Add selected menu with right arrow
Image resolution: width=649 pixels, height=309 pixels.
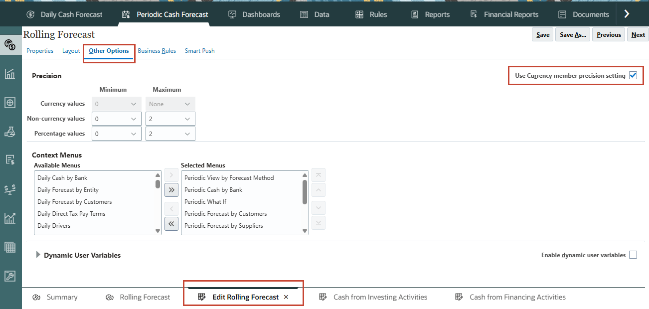pyautogui.click(x=171, y=174)
